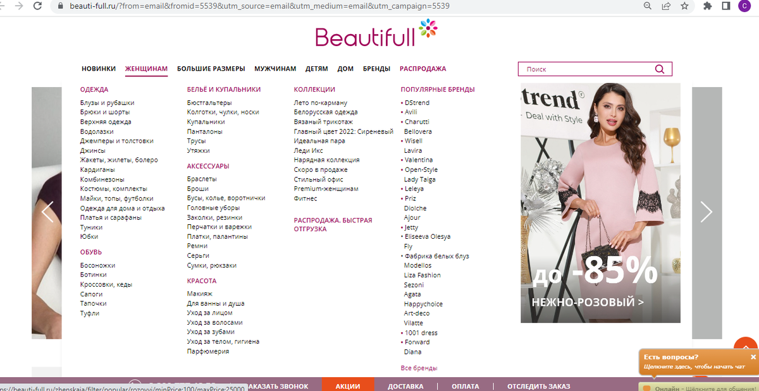Open Фабрика белых блуз brand
The height and width of the screenshot is (391, 759).
coord(436,256)
